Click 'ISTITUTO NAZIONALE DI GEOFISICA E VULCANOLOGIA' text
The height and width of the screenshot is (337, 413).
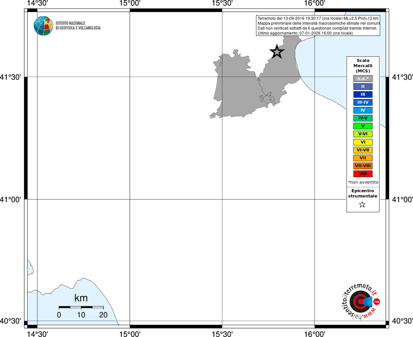[x=78, y=26]
